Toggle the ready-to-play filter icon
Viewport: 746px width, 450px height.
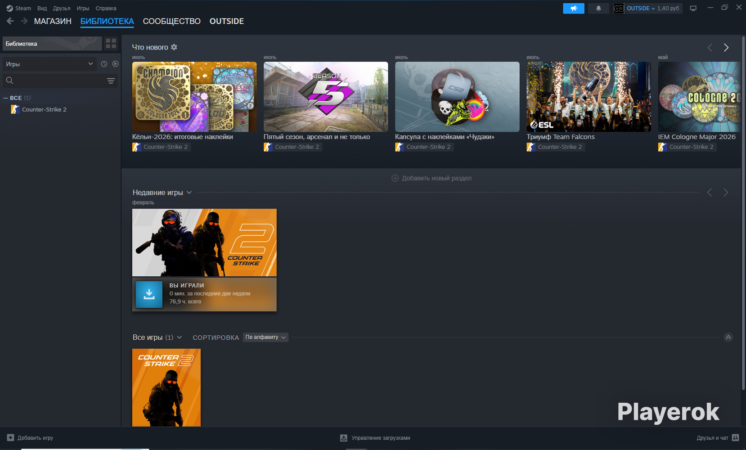pyautogui.click(x=115, y=64)
